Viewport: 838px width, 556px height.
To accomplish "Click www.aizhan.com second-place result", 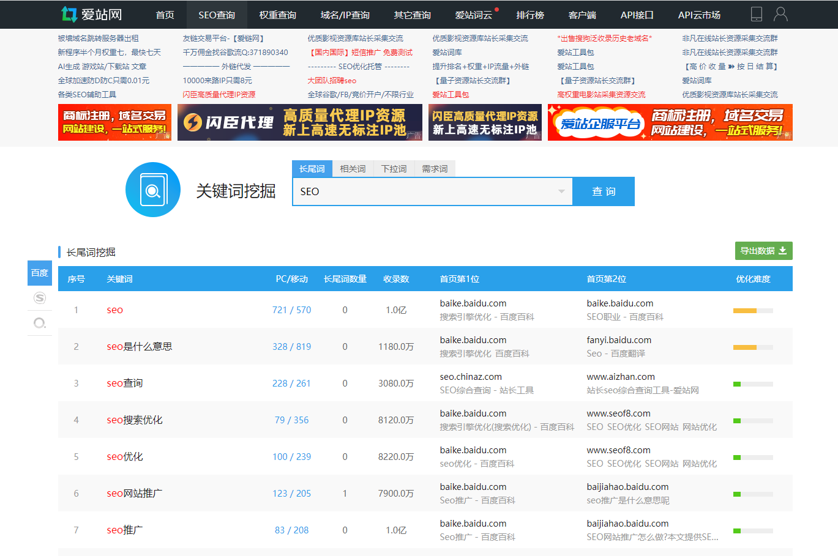I will 621,377.
